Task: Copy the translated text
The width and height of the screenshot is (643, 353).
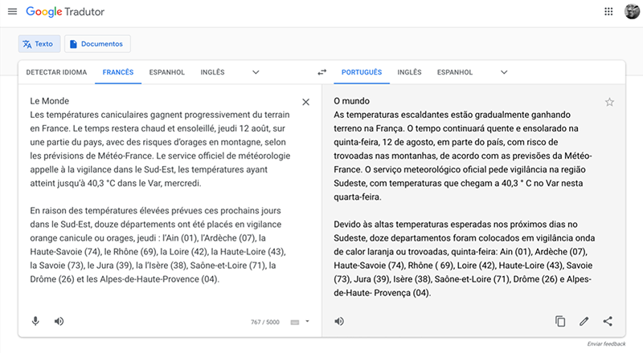Action: point(560,321)
